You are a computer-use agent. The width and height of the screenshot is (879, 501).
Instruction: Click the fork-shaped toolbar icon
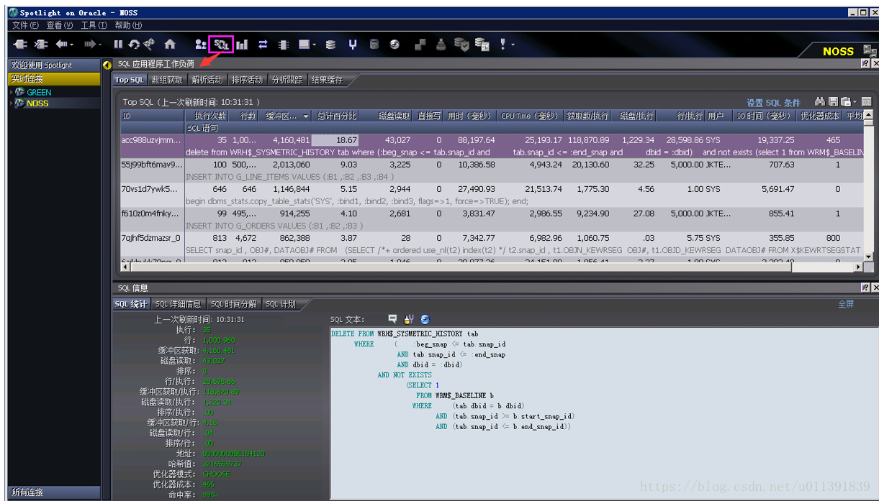click(x=352, y=45)
